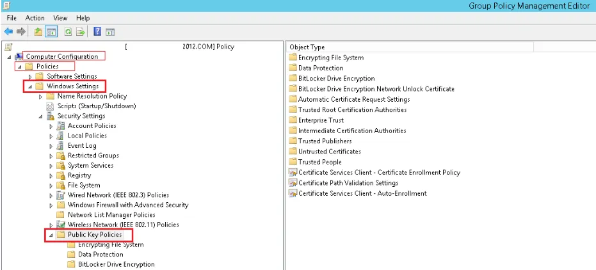
Task: Click the Up One Level folder icon
Action: (38, 32)
